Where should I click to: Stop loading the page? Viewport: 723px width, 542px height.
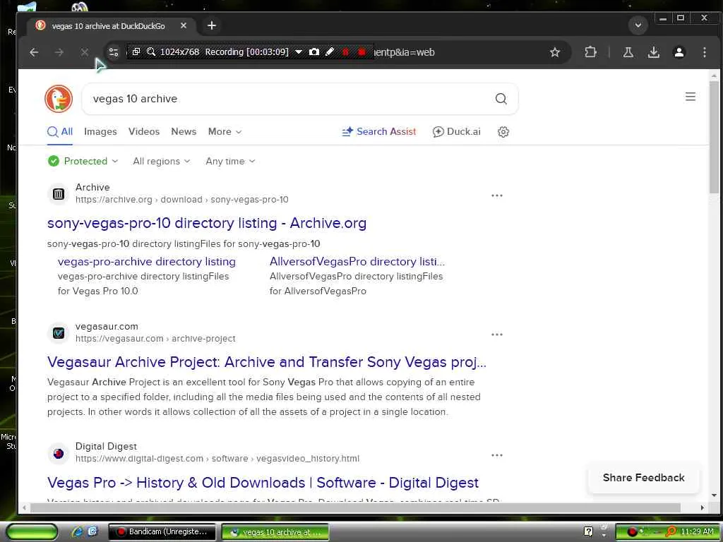[85, 52]
